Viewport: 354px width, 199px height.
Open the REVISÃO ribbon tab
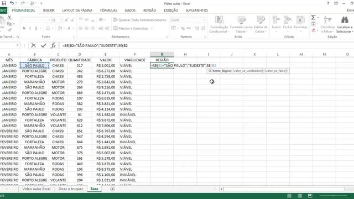150,11
